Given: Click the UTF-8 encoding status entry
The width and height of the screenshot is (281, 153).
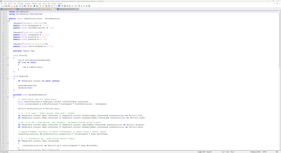Looking at the screenshot, I should 265,152.
